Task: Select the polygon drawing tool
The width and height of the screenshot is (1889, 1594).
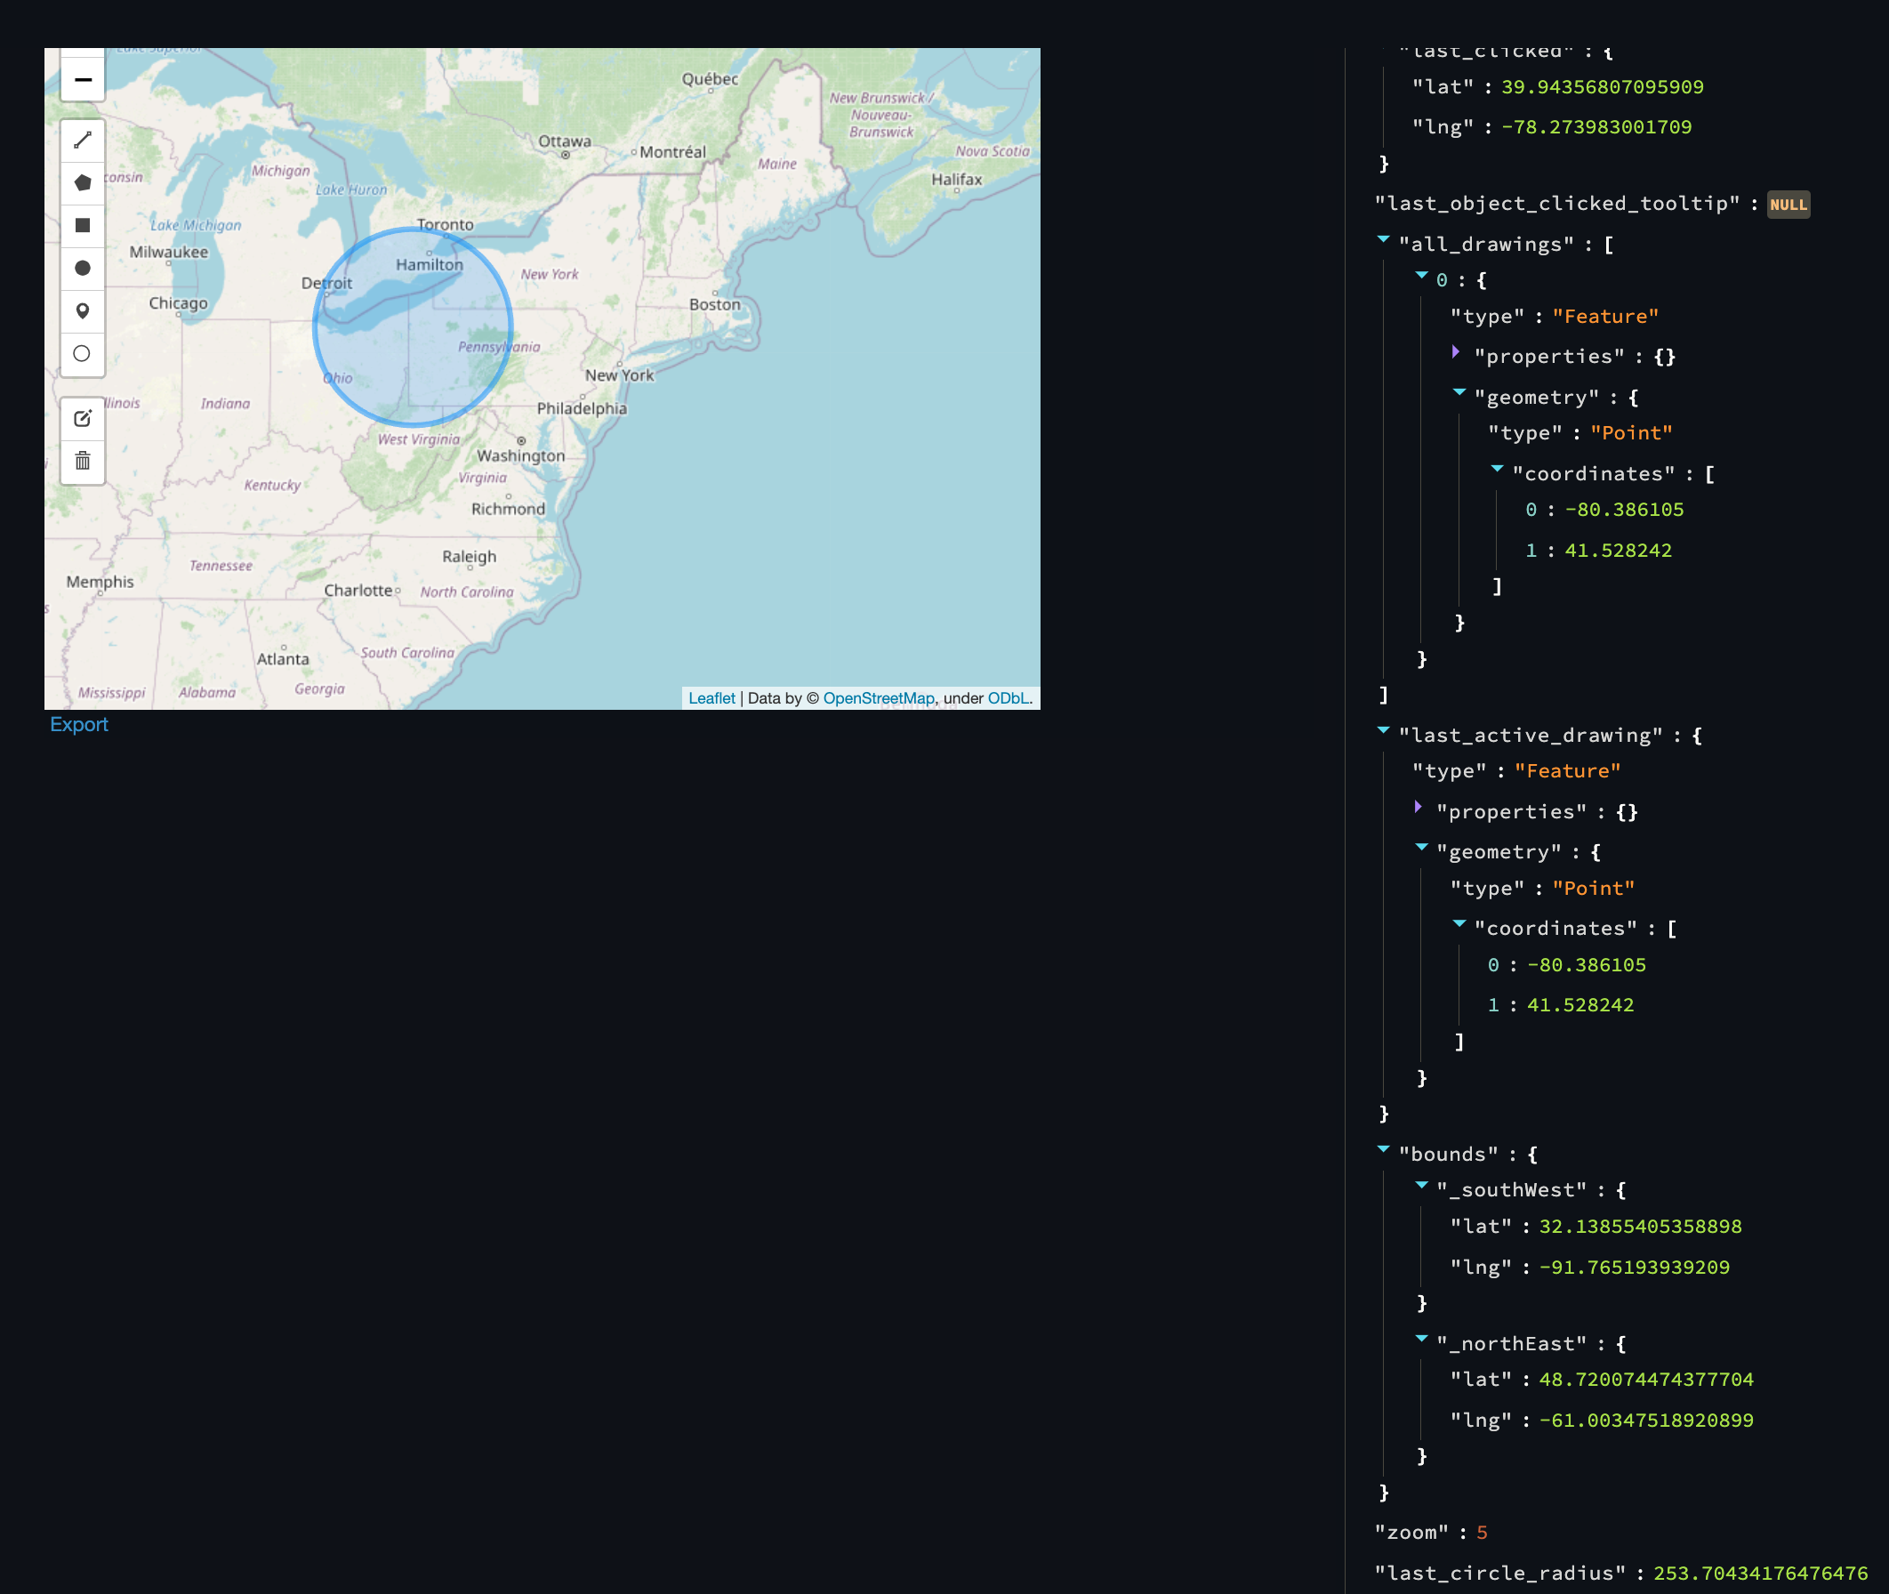Action: tap(82, 181)
